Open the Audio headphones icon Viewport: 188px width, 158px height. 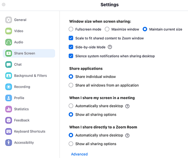(8, 42)
